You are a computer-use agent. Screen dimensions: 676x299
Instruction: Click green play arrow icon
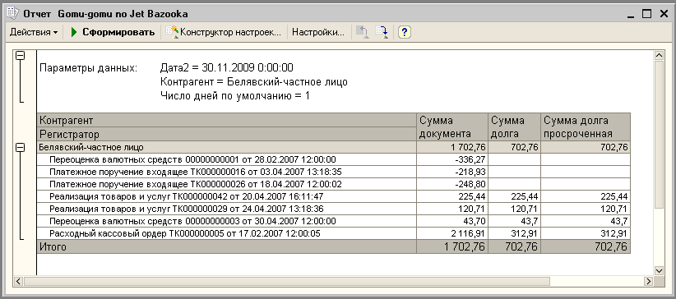74,32
